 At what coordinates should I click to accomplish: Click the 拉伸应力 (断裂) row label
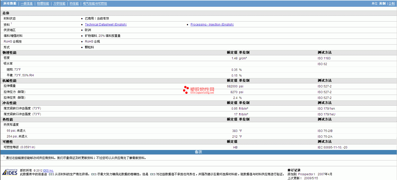15,92
